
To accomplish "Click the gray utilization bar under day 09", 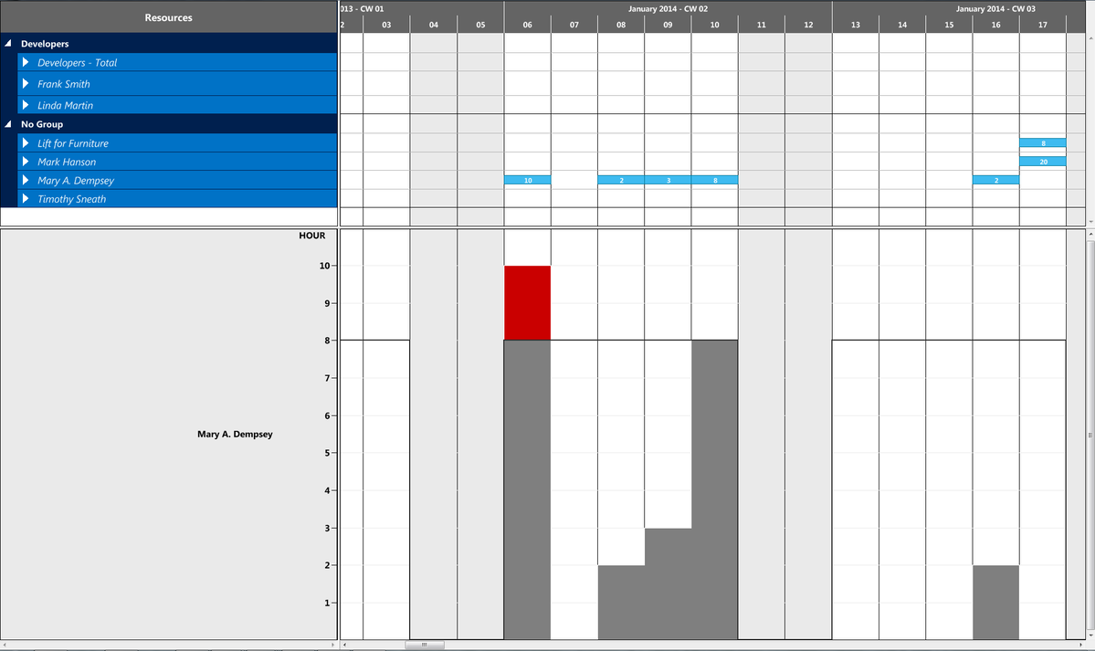I will 667,584.
